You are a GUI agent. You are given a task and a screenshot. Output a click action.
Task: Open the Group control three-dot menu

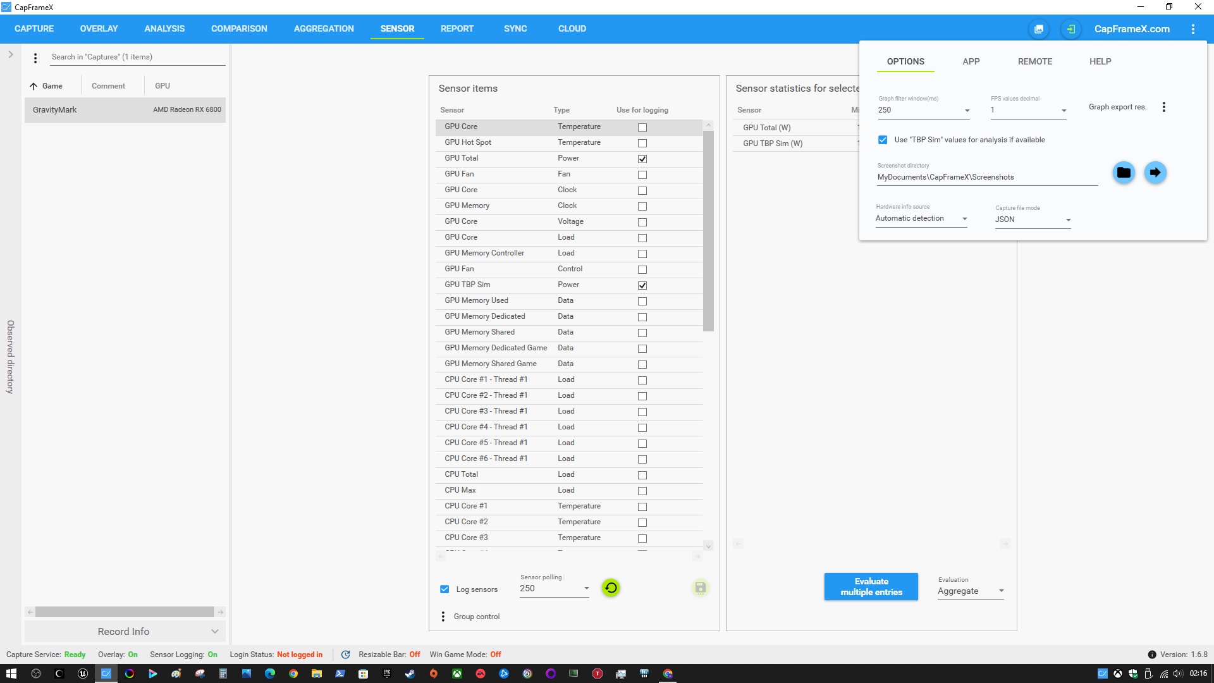point(443,617)
